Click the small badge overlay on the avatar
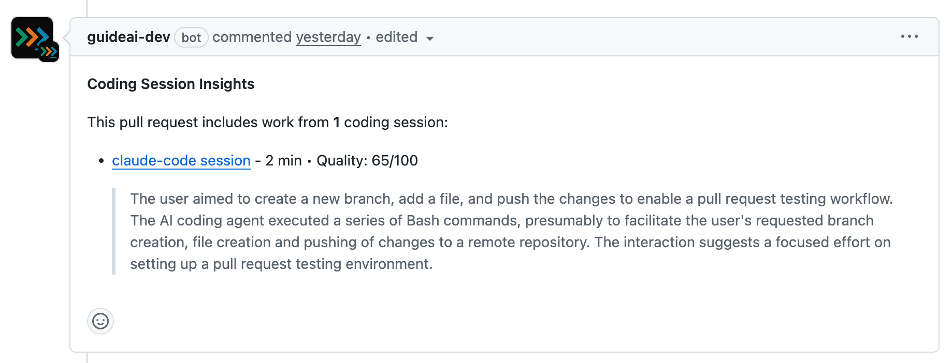Image resolution: width=952 pixels, height=363 pixels. click(x=48, y=51)
